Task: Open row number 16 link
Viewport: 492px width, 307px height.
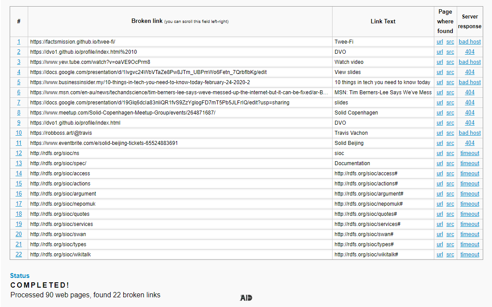Action: coord(19,194)
